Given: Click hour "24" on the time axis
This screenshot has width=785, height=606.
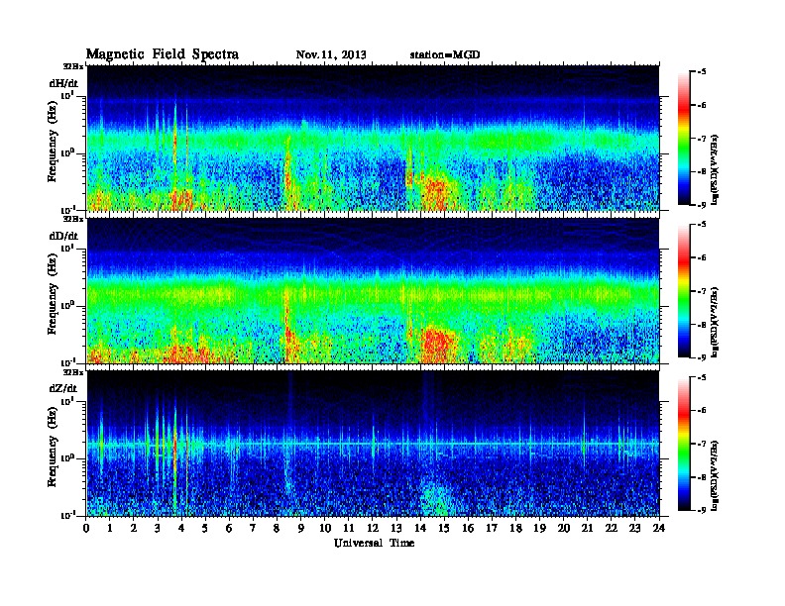Looking at the screenshot, I should coord(659,528).
